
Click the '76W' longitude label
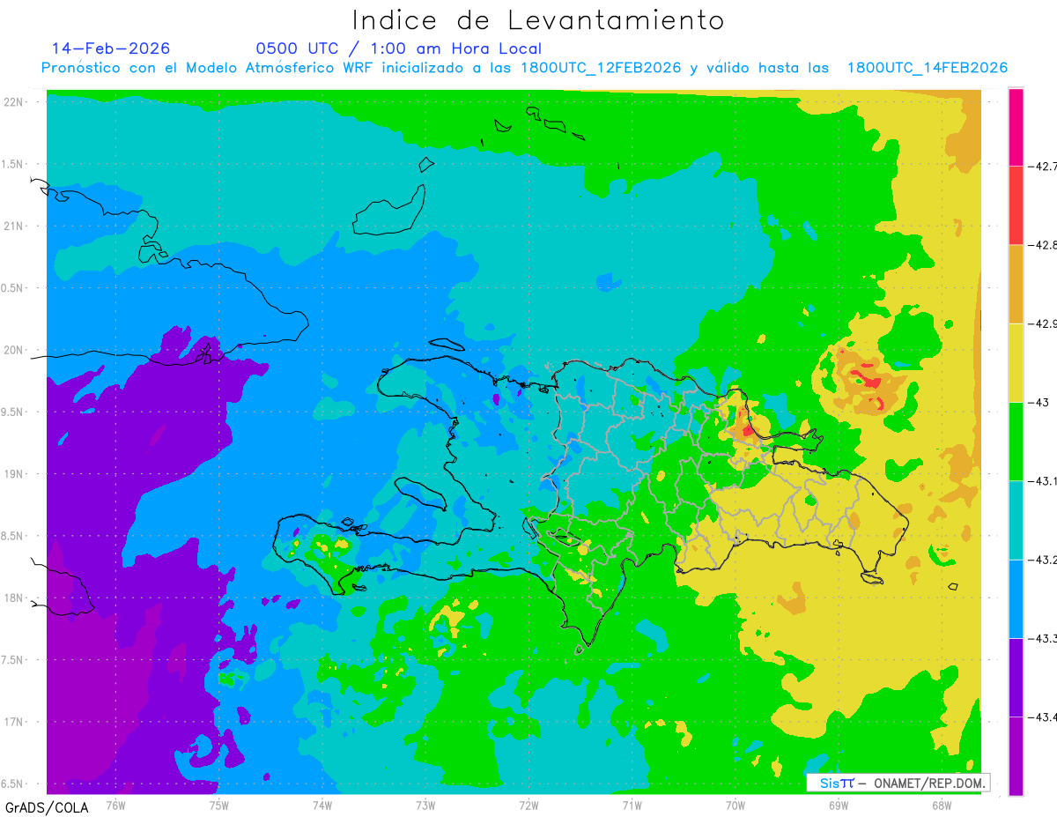115,806
